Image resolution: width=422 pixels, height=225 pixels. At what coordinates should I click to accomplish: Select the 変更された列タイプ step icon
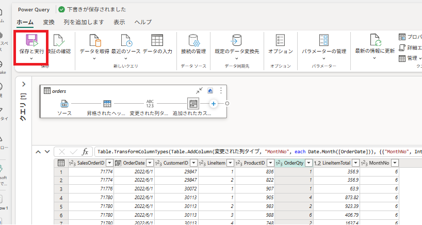click(x=150, y=104)
